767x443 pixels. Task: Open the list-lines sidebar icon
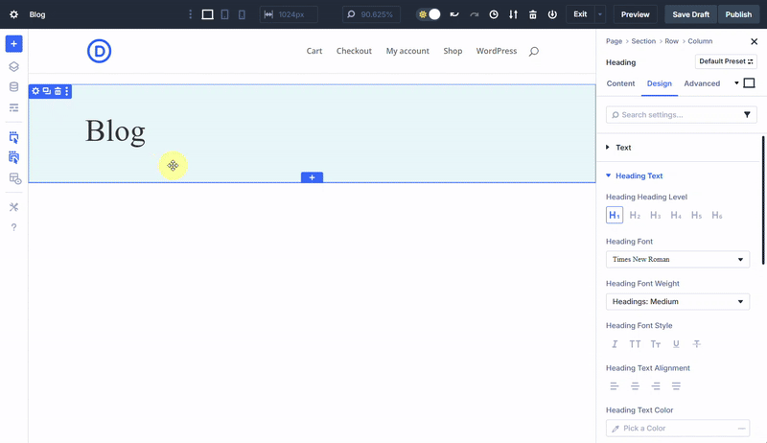(x=13, y=107)
